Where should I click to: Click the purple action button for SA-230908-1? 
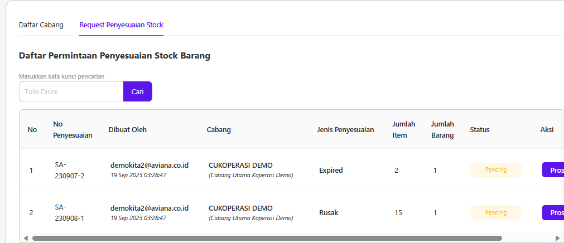pos(553,212)
